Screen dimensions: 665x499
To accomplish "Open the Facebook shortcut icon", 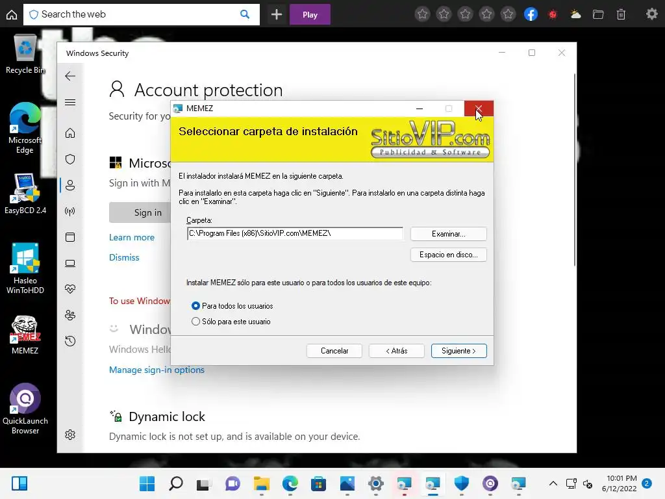I will point(531,14).
